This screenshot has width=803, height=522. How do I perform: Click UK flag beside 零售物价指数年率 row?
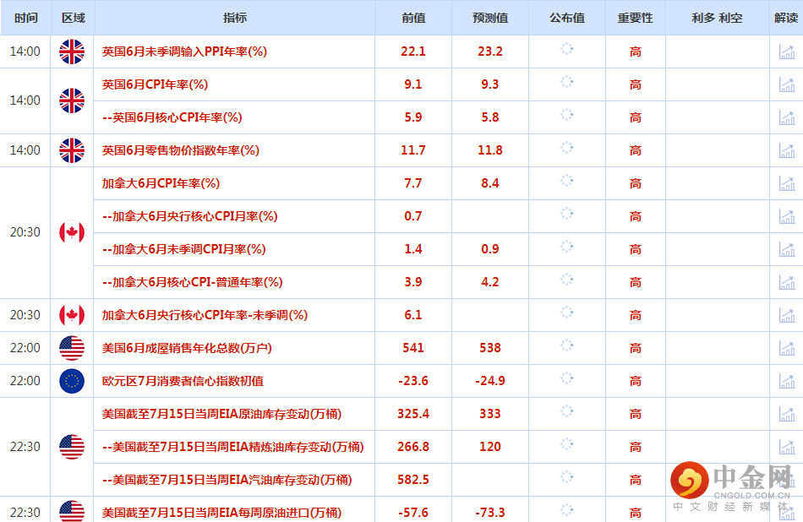coord(72,150)
